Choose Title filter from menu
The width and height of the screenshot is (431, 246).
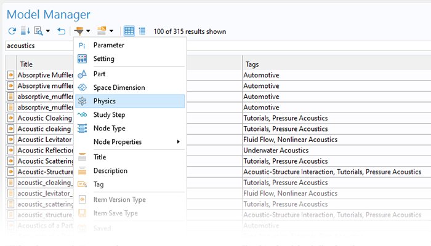tap(130, 157)
